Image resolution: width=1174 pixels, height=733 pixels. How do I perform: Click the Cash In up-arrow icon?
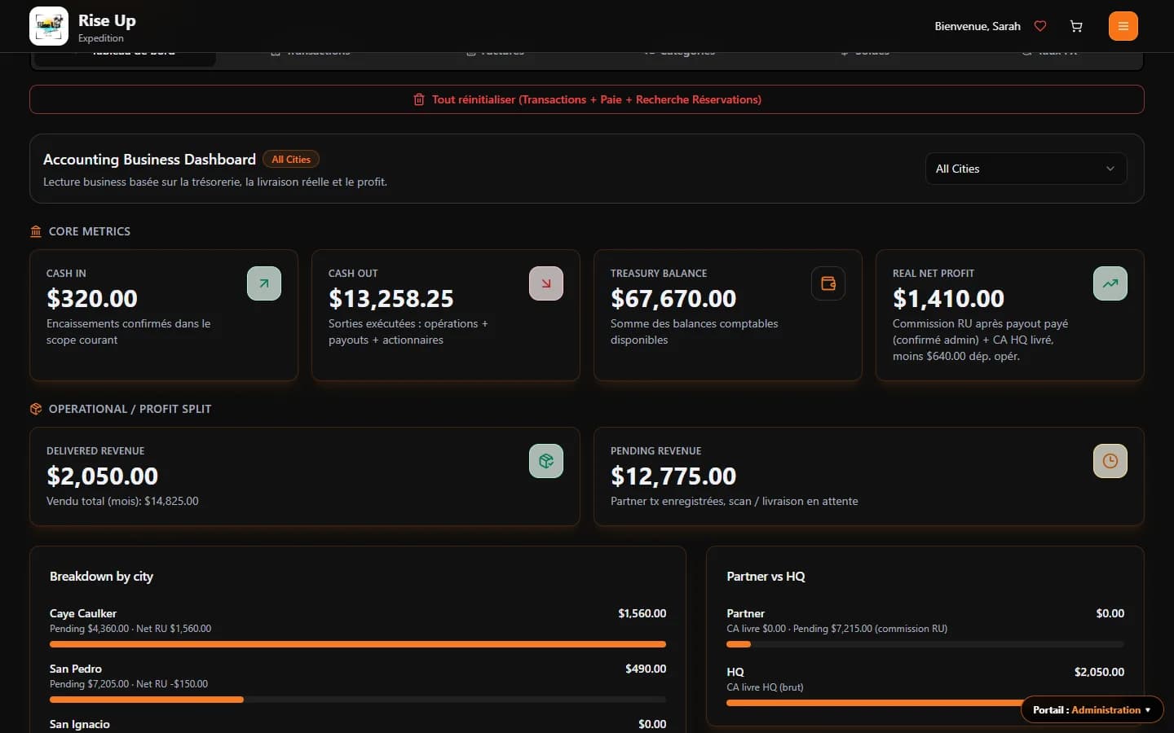point(264,283)
